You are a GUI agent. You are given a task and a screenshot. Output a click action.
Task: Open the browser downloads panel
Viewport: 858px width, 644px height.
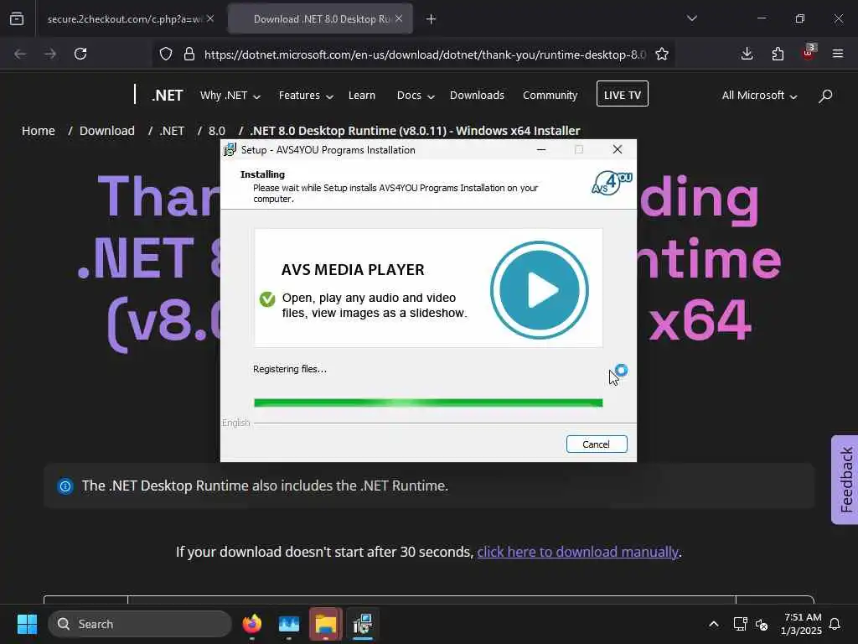tap(747, 54)
